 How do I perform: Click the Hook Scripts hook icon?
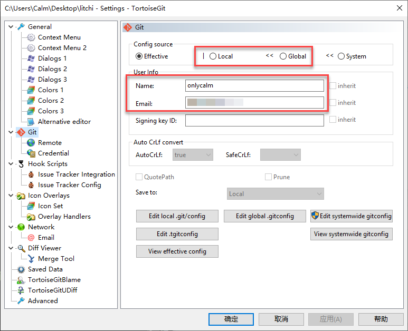click(x=21, y=164)
